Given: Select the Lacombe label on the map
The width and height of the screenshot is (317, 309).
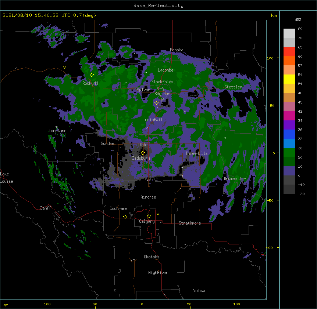Looking at the screenshot, I should pyautogui.click(x=165, y=70).
